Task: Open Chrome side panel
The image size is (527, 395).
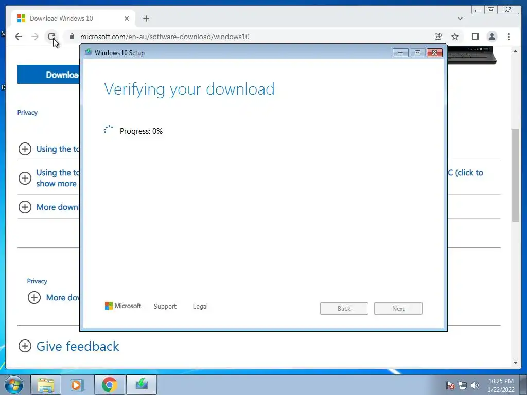Action: click(x=475, y=37)
